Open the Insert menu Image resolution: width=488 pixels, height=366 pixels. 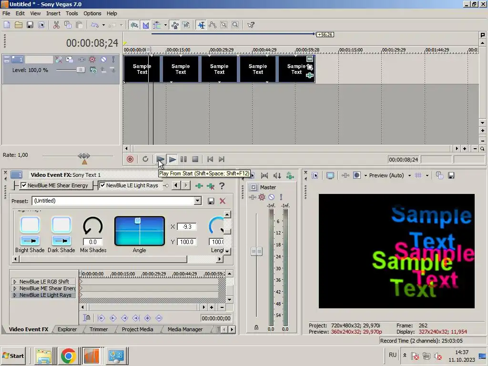[x=53, y=13]
